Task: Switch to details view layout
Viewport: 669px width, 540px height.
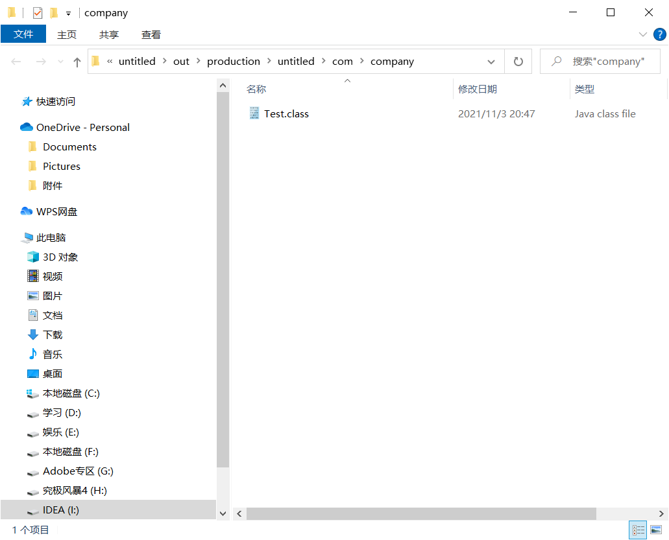Action: pos(638,530)
